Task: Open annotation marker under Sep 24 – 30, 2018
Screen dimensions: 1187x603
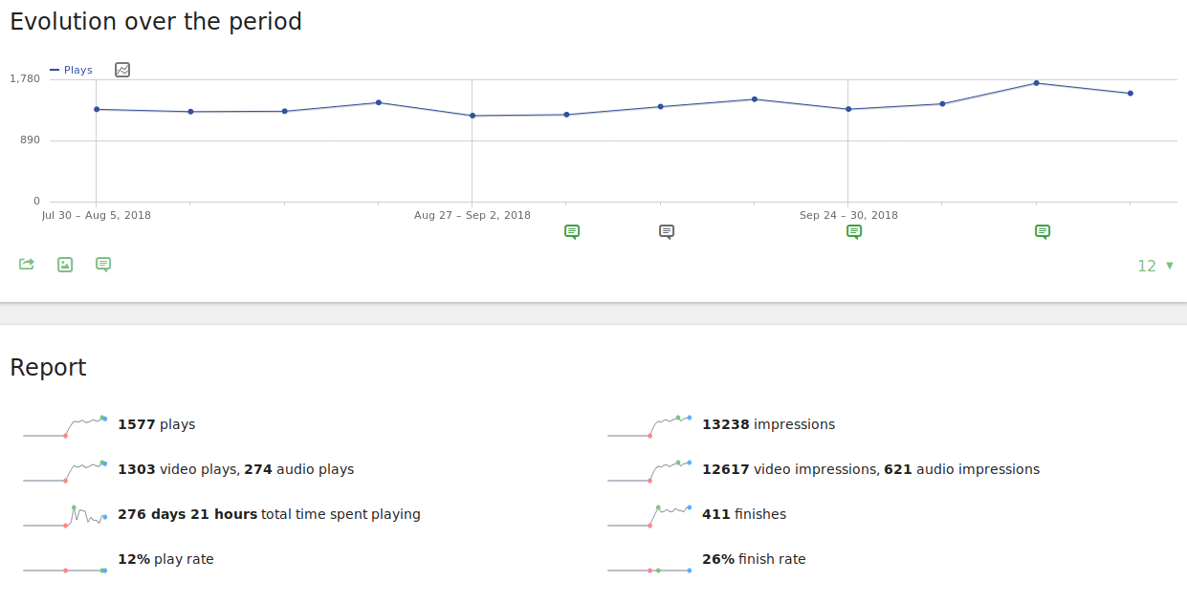Action: [x=854, y=231]
